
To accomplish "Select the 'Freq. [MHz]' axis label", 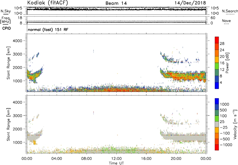I will point(6,20).
